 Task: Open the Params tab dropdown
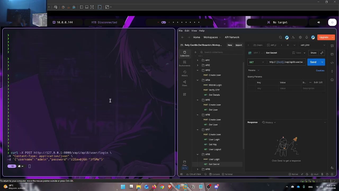(254, 70)
